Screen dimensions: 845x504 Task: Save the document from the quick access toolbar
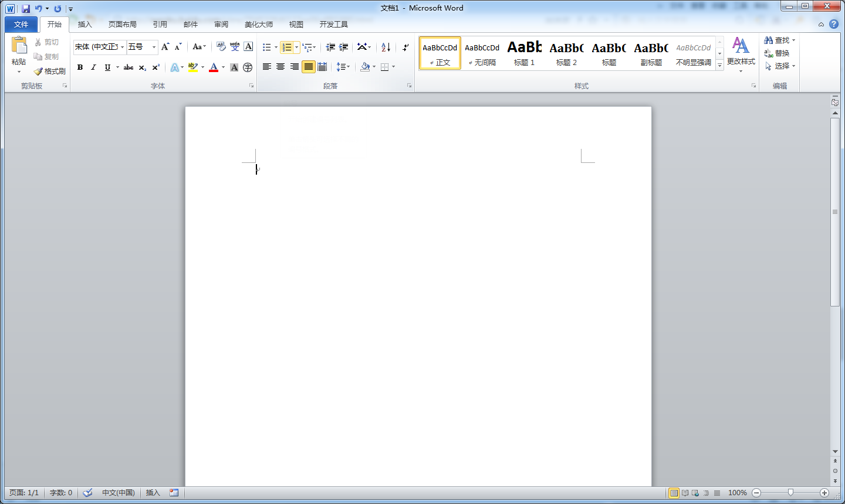(26, 9)
